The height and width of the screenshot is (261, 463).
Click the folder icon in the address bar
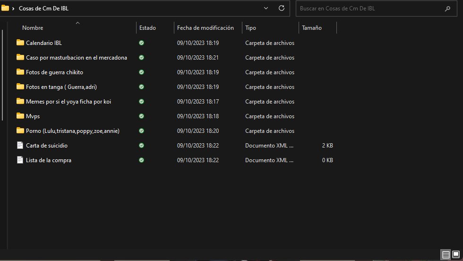pyautogui.click(x=5, y=8)
